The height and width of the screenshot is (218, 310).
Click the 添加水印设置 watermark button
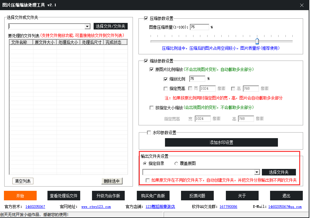[x=221, y=142]
